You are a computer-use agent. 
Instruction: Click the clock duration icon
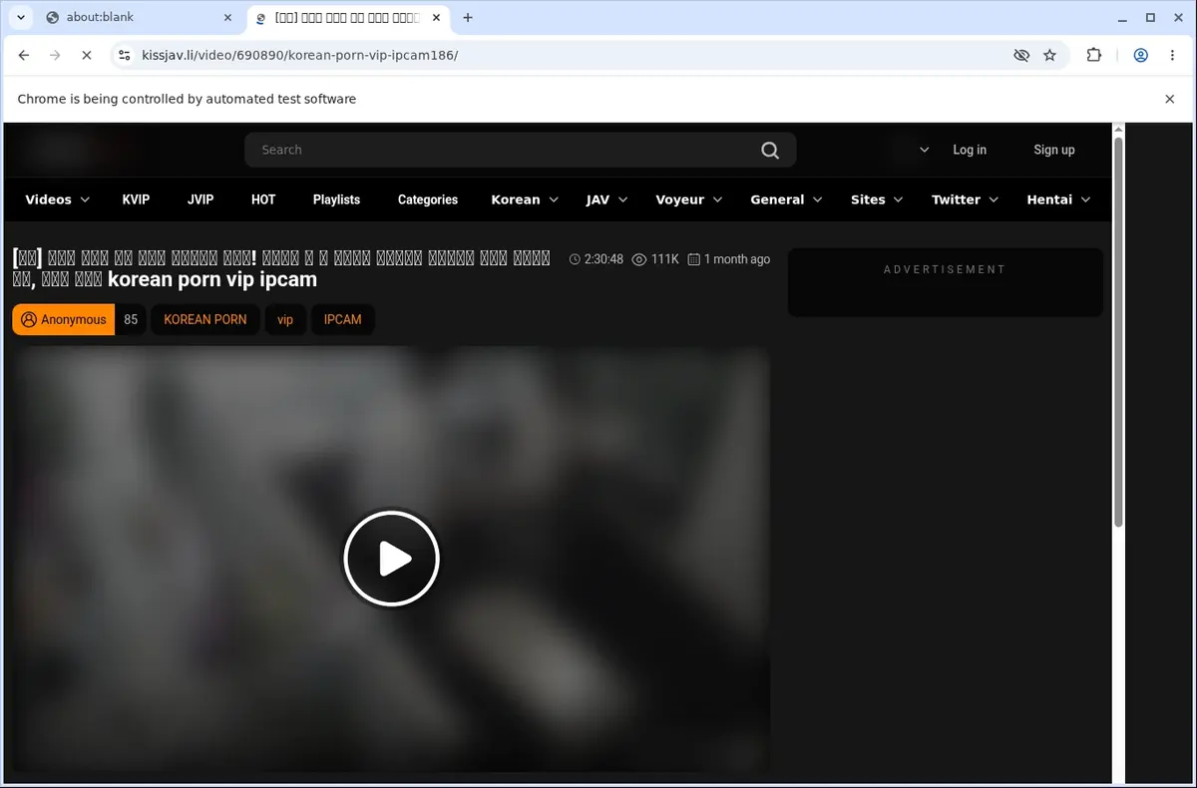[x=575, y=259]
